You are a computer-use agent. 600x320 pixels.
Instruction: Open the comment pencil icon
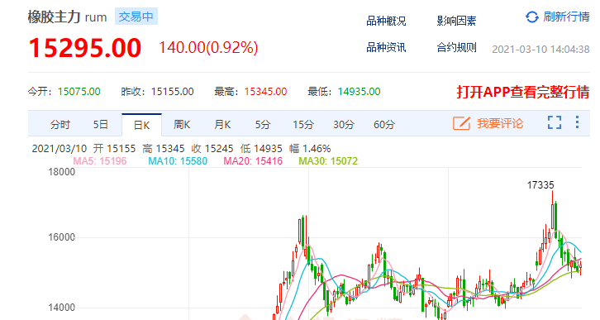pos(461,123)
